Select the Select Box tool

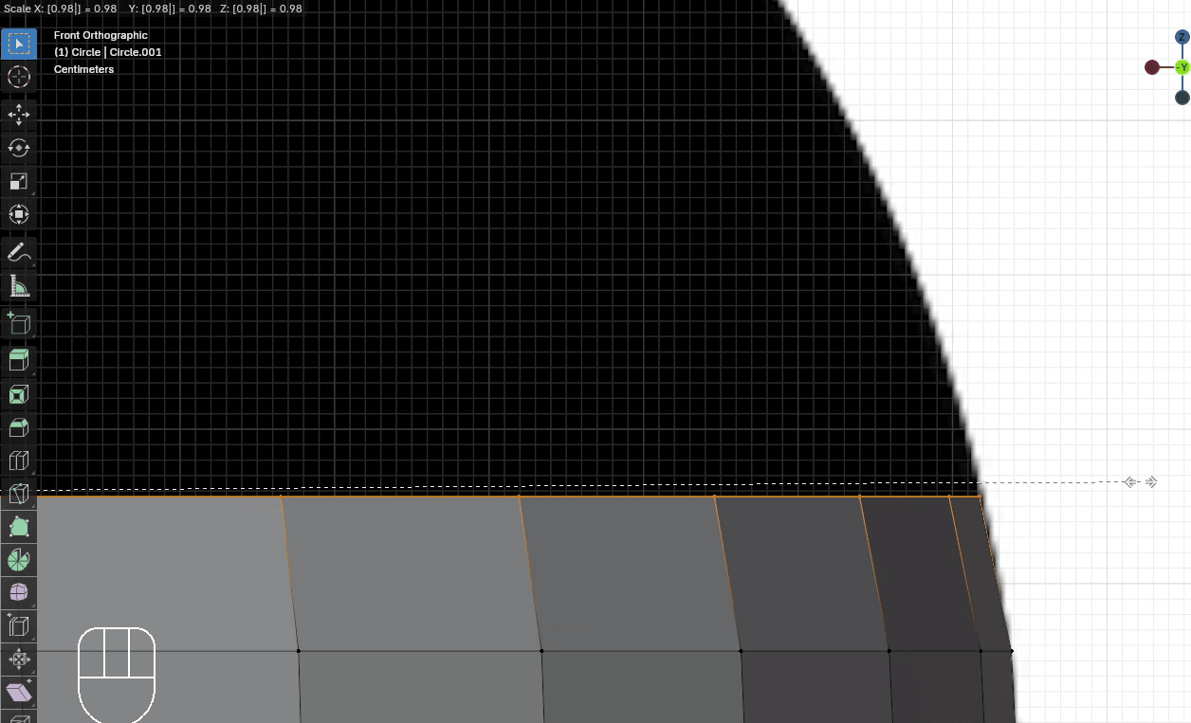coord(19,45)
